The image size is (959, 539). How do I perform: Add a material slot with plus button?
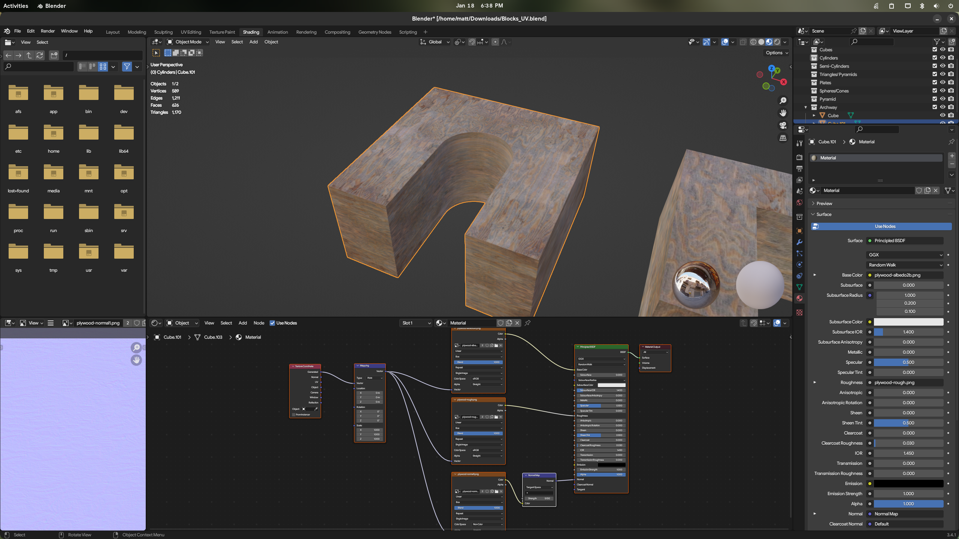[952, 156]
